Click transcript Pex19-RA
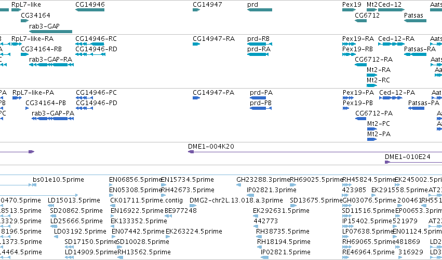Screen dimensions: 442x260 pos(349,44)
